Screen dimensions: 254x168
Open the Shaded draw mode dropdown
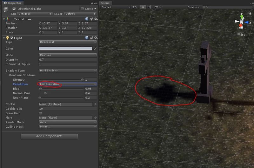pos(116,7)
